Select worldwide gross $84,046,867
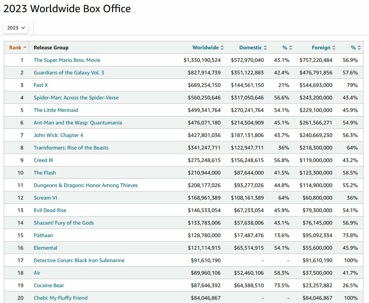Viewport: 369px width, 303px height. [206, 298]
